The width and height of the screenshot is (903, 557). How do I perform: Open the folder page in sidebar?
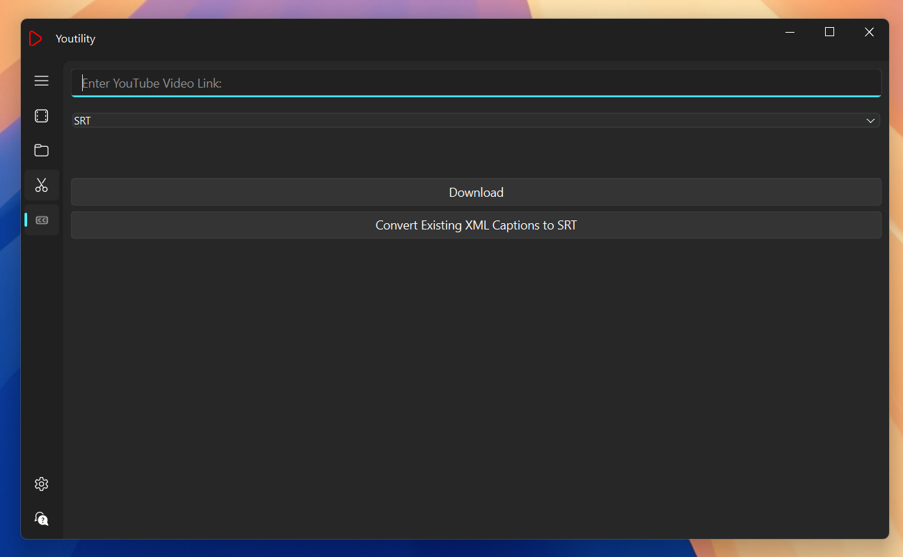pyautogui.click(x=42, y=150)
